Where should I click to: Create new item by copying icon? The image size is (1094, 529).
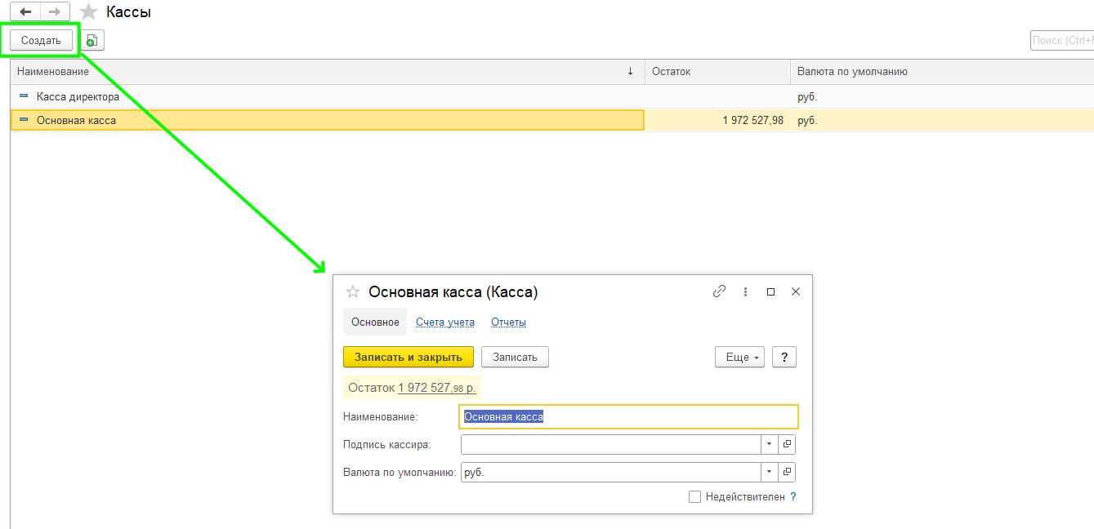point(92,40)
